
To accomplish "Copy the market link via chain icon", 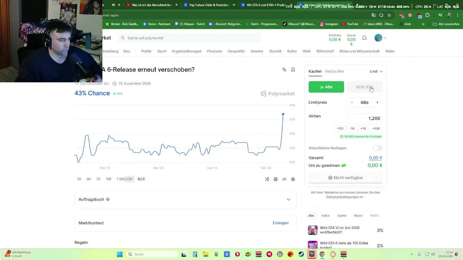I will [x=284, y=70].
